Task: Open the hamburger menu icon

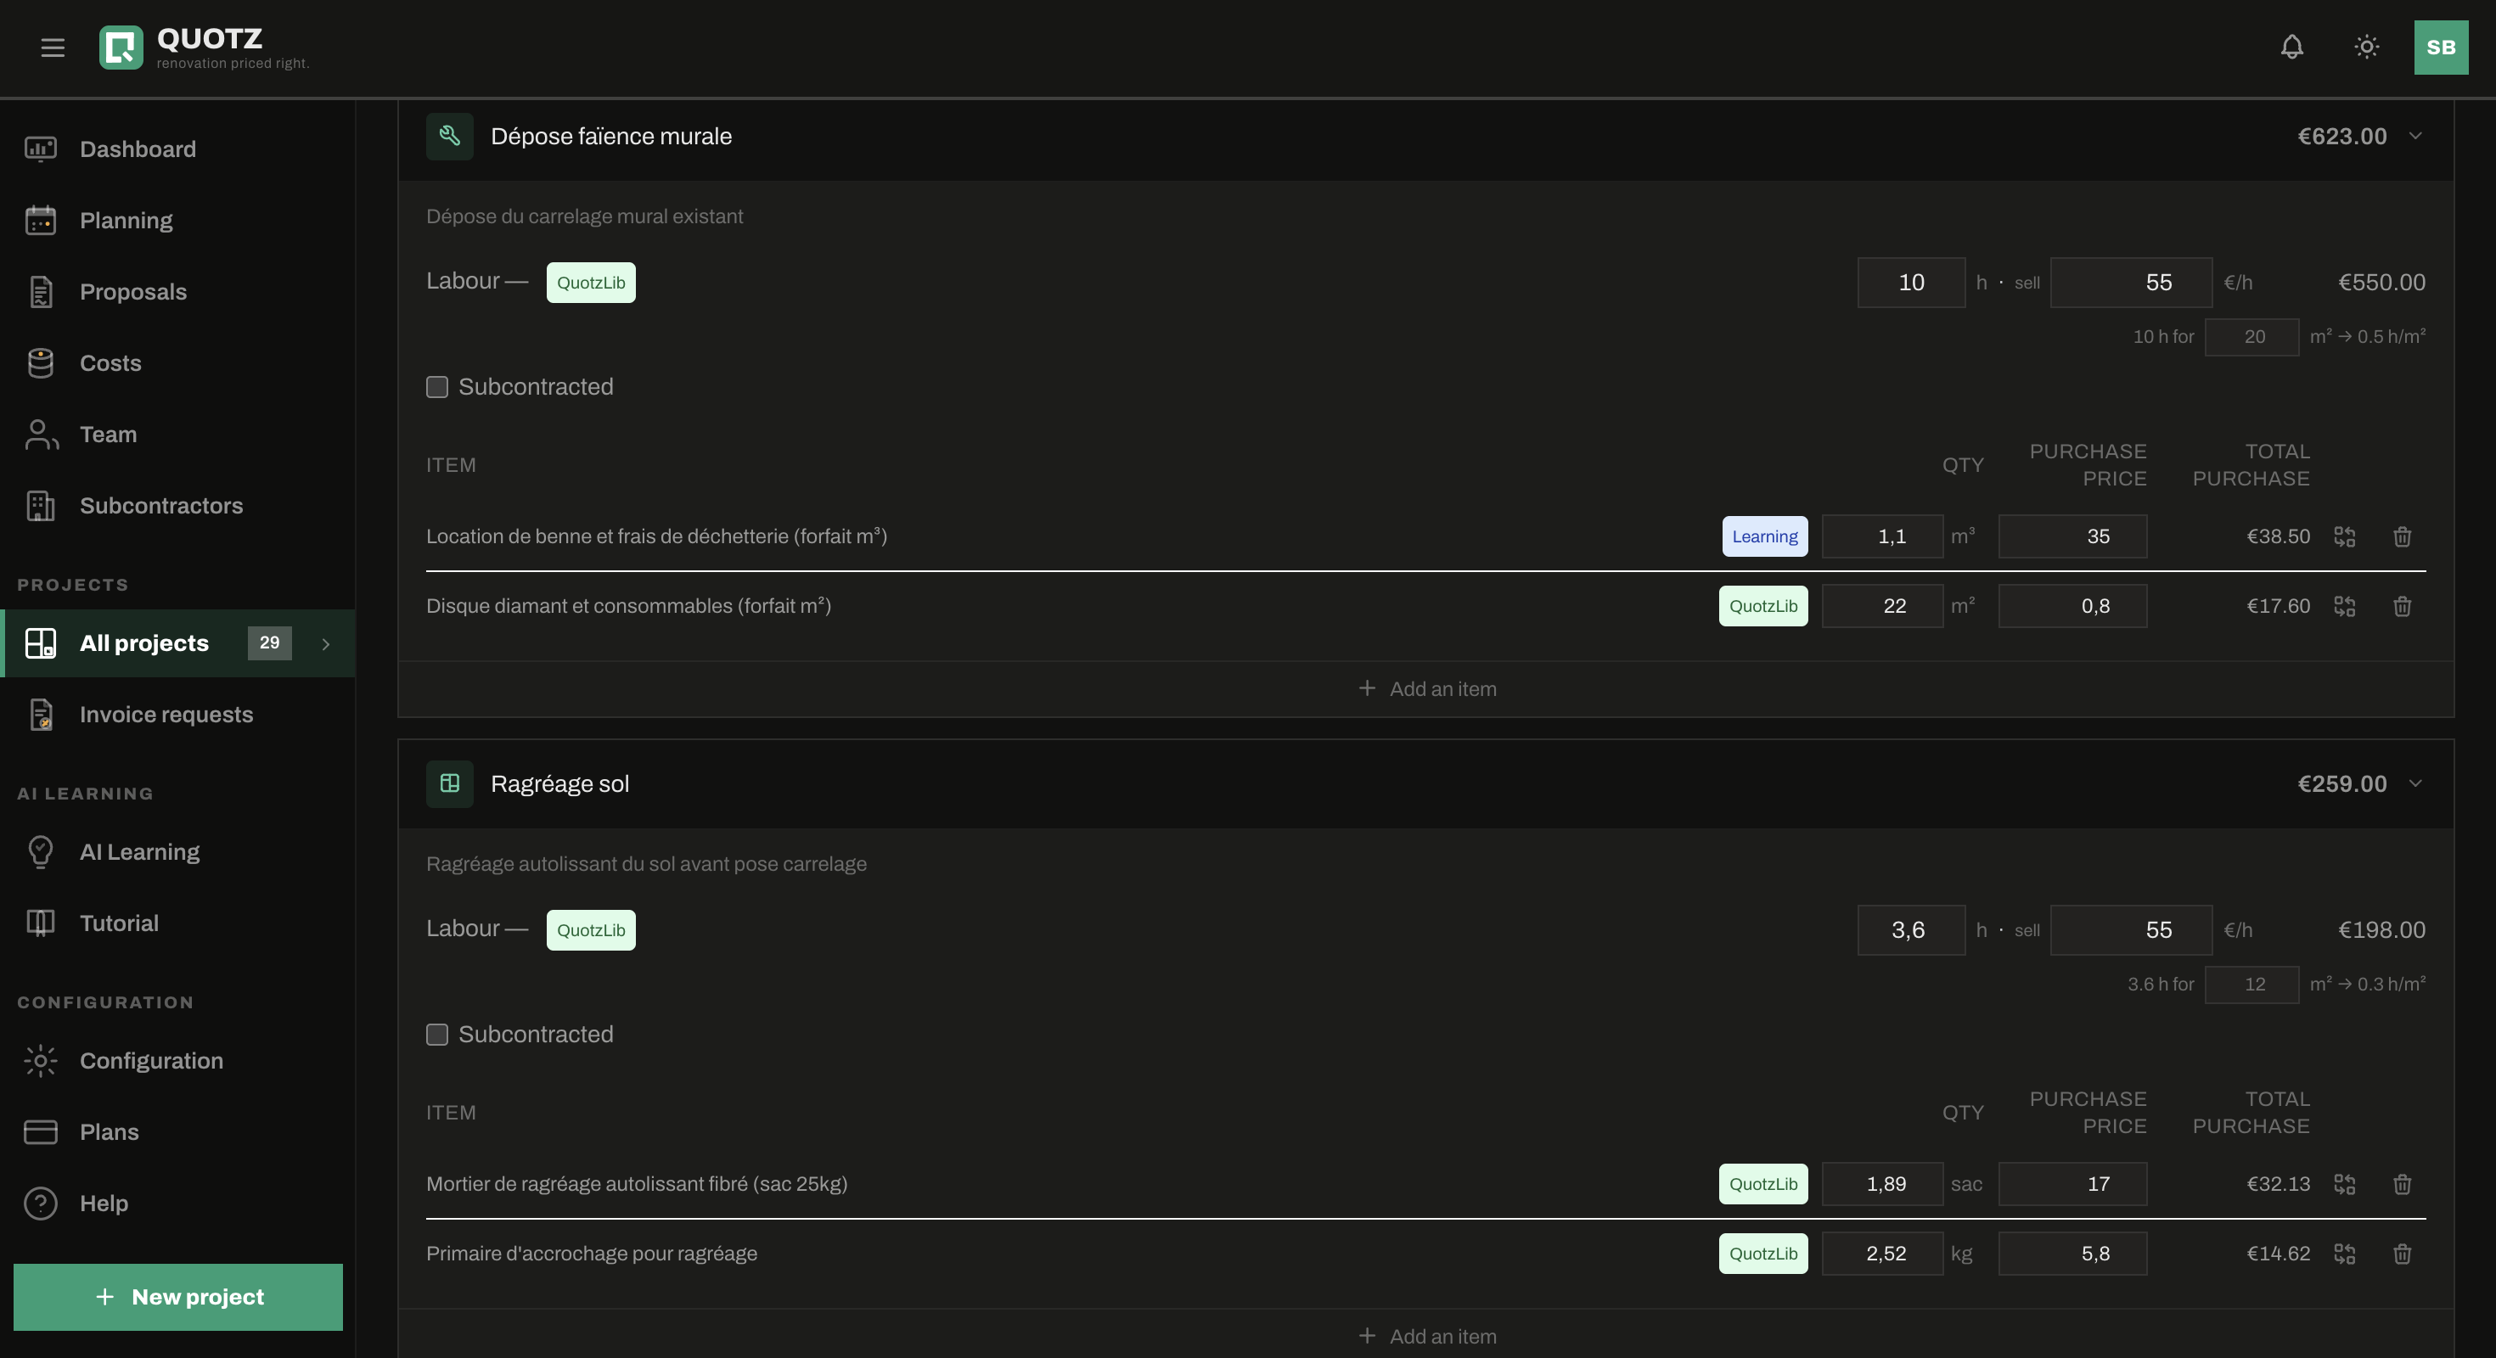Action: pyautogui.click(x=53, y=48)
